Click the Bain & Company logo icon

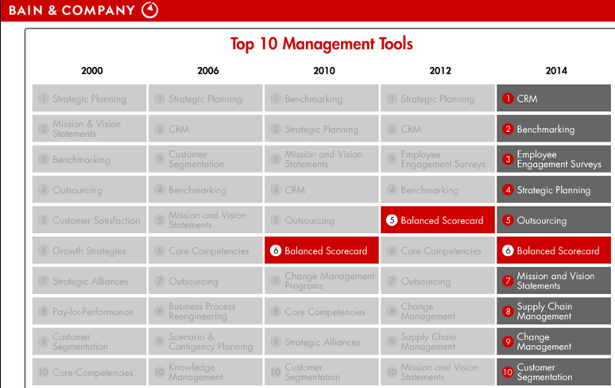pyautogui.click(x=150, y=10)
